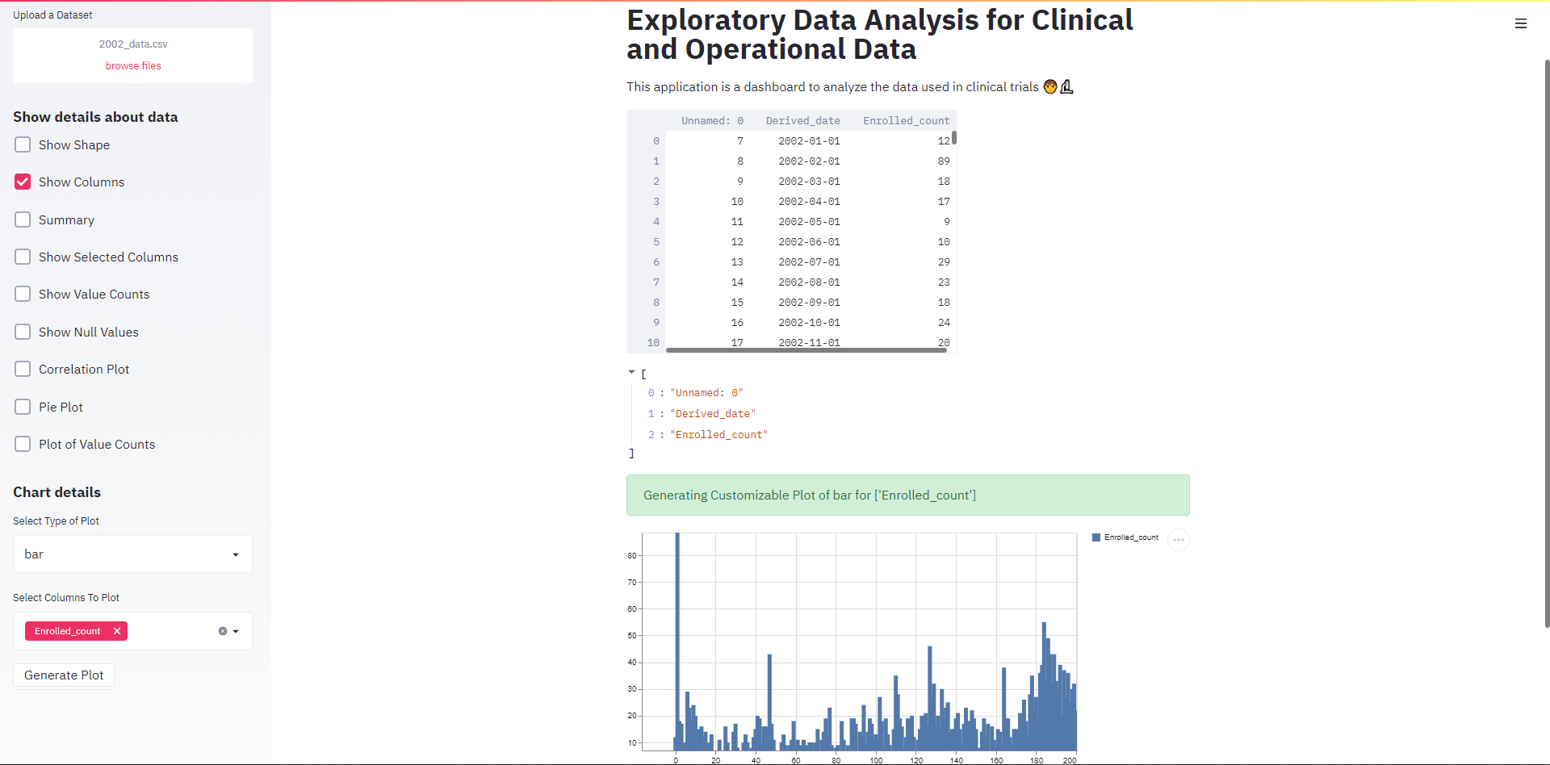Screen dimensions: 1550x765
Task: Toggle the Pie Plot checkbox
Action: coord(23,407)
